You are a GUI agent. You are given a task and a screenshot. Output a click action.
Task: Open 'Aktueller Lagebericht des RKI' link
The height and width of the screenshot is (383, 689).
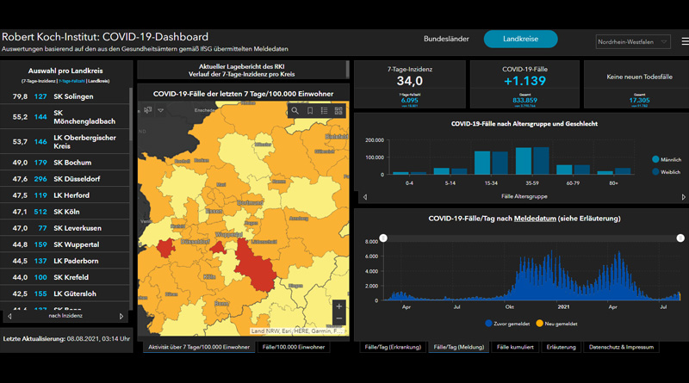[242, 66]
